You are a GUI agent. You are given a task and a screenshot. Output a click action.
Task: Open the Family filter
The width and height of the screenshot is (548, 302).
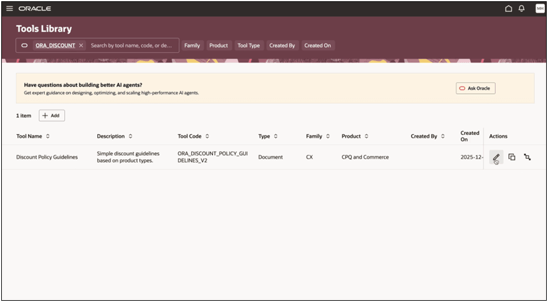pos(192,45)
